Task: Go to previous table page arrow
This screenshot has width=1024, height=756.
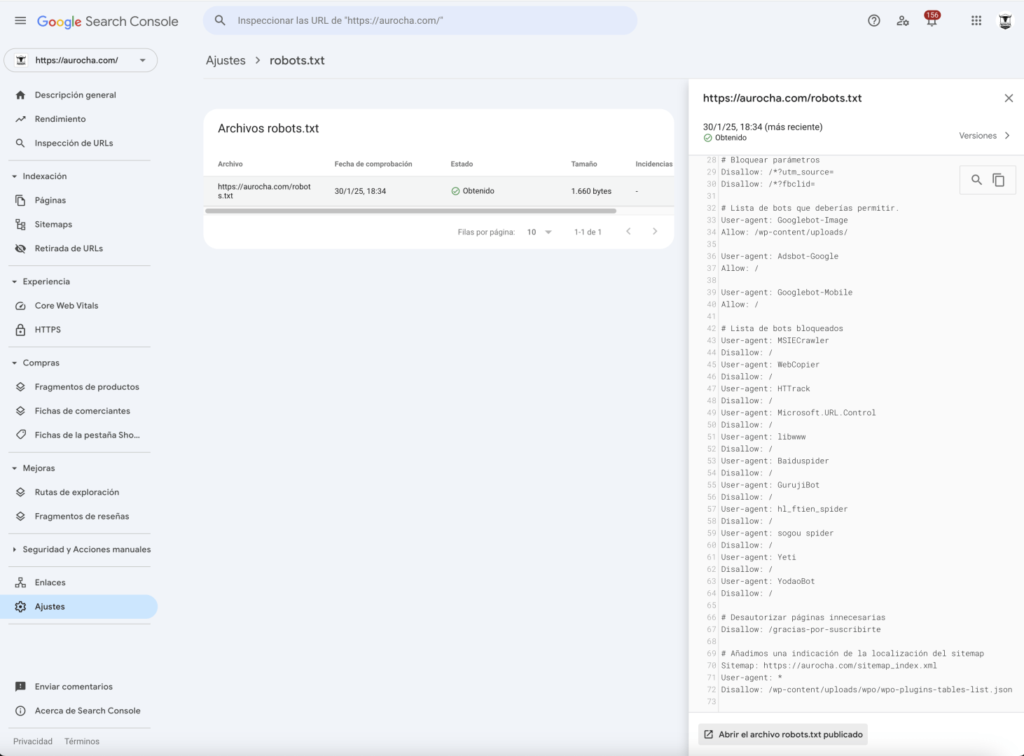Action: (x=628, y=232)
